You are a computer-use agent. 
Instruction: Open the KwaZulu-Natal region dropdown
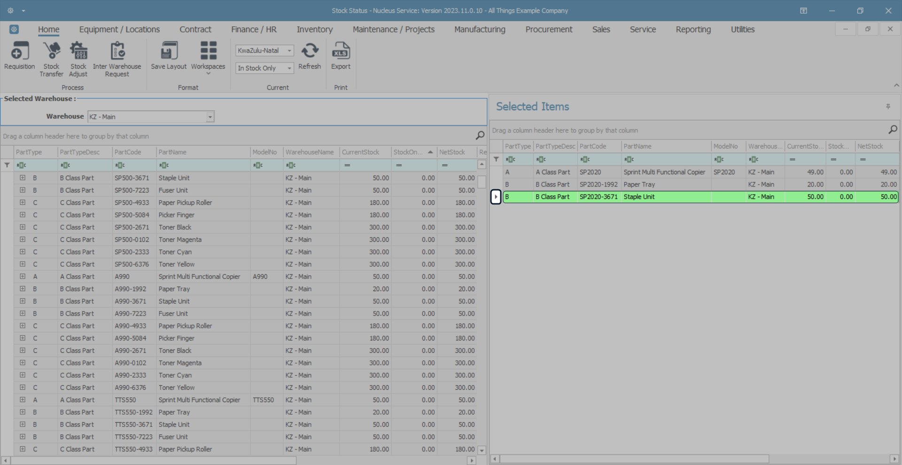click(x=289, y=51)
